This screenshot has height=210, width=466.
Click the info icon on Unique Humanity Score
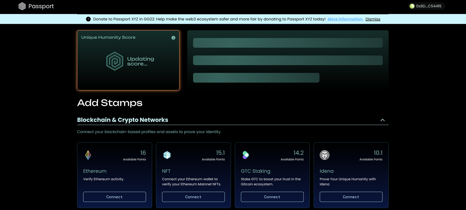(x=173, y=38)
